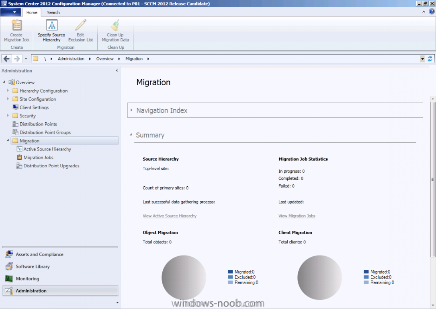This screenshot has height=309, width=436.
Task: Open the address bar dropdown
Action: coord(422,59)
